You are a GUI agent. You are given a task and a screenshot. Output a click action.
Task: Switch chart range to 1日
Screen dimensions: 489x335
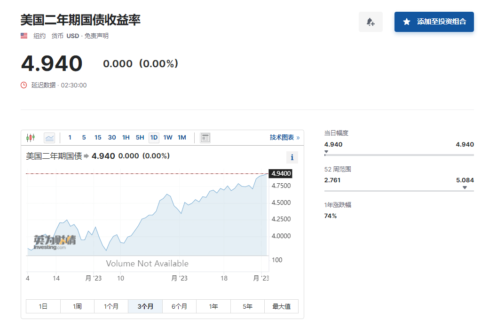pyautogui.click(x=43, y=306)
